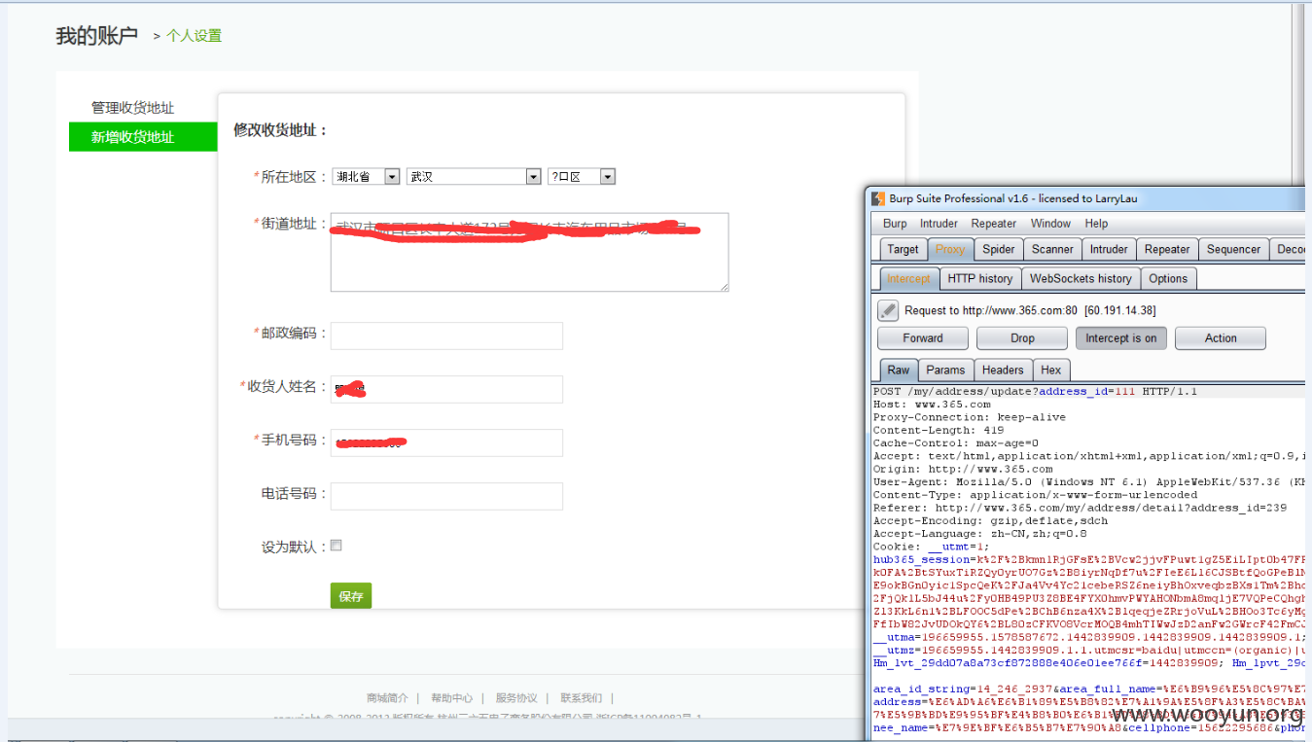Show the Headers request view
Screen dimensions: 1312x742
(x=1002, y=370)
